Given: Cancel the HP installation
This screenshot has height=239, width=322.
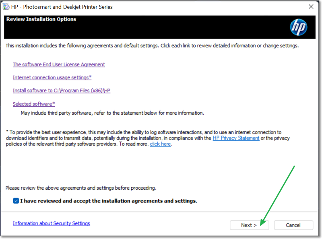Looking at the screenshot, I should [x=293, y=225].
